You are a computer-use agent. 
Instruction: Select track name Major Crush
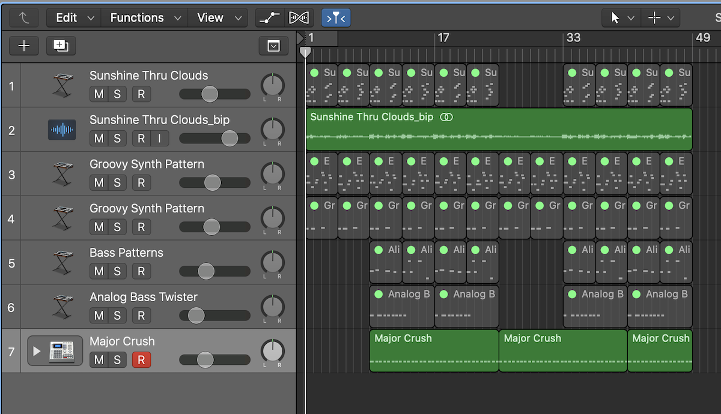[x=122, y=341]
